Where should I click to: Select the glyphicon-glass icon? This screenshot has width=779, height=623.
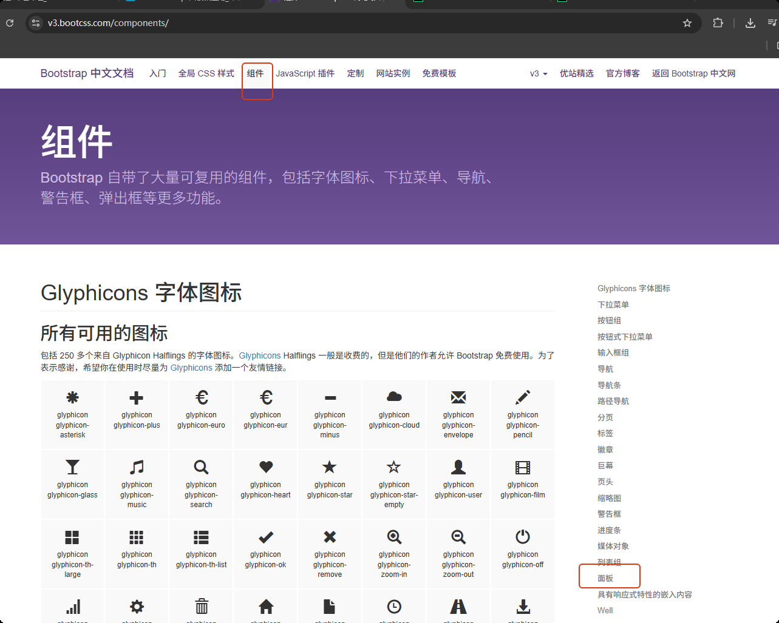point(72,467)
